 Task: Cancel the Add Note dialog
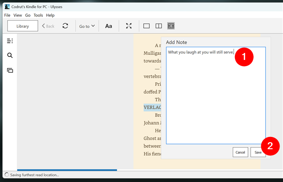click(x=240, y=152)
